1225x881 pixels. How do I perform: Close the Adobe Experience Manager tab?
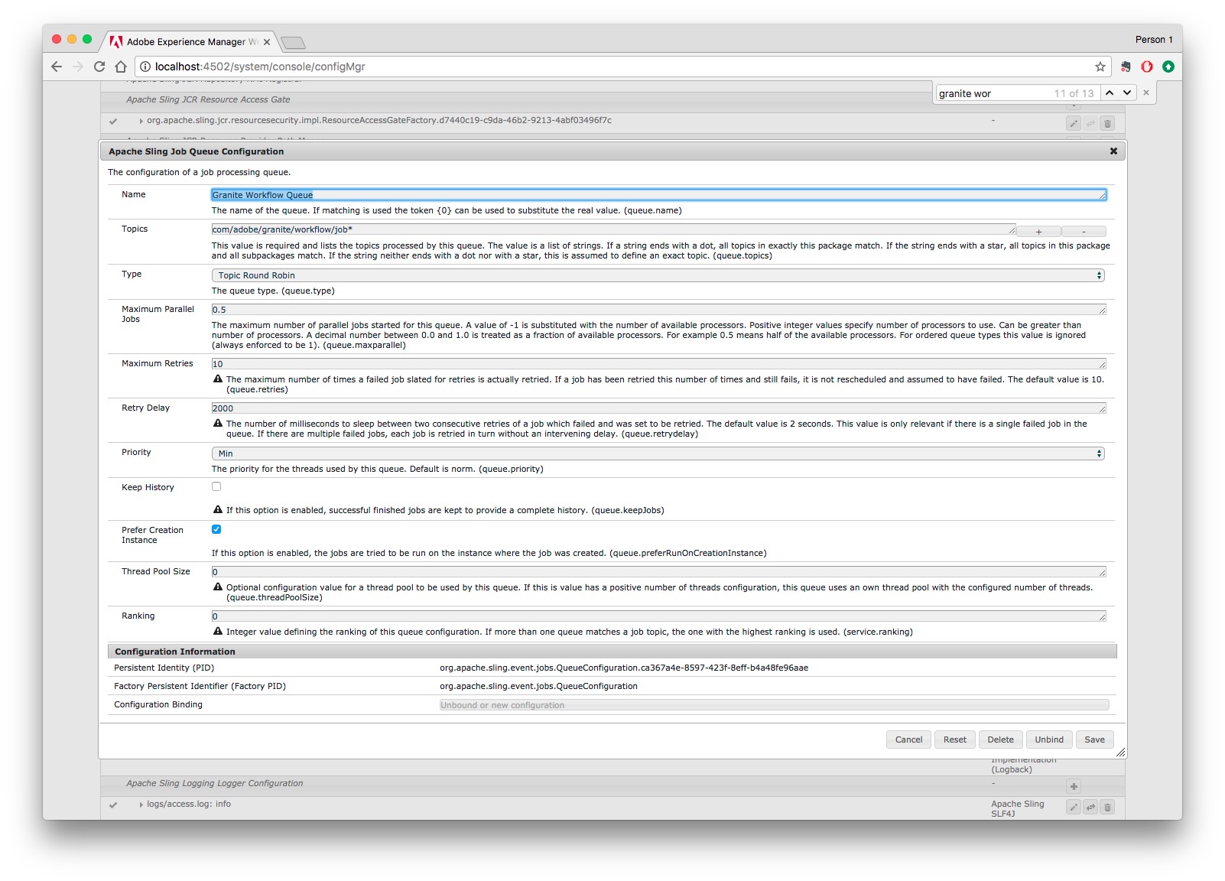267,42
